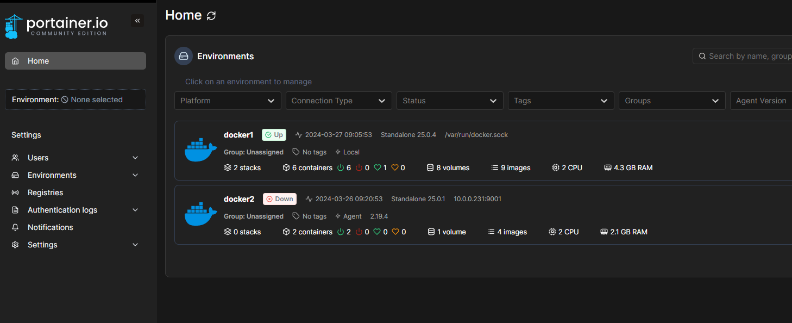
Task: Click the 9 images count
Action: [516, 167]
